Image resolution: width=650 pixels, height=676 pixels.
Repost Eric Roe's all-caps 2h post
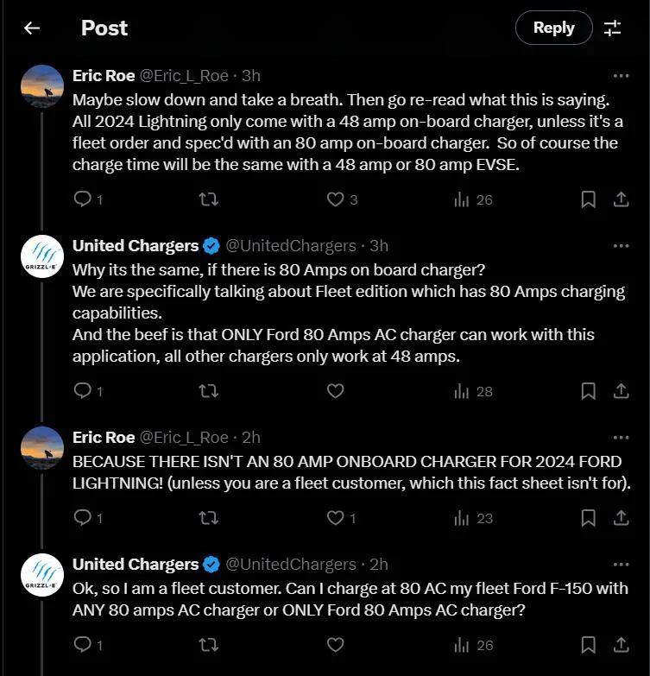click(208, 518)
